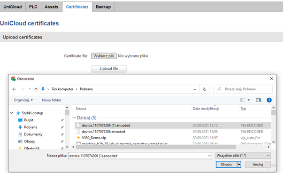Image resolution: width=284 pixels, height=173 pixels.
Task: Click the Upload file button
Action: (x=109, y=69)
